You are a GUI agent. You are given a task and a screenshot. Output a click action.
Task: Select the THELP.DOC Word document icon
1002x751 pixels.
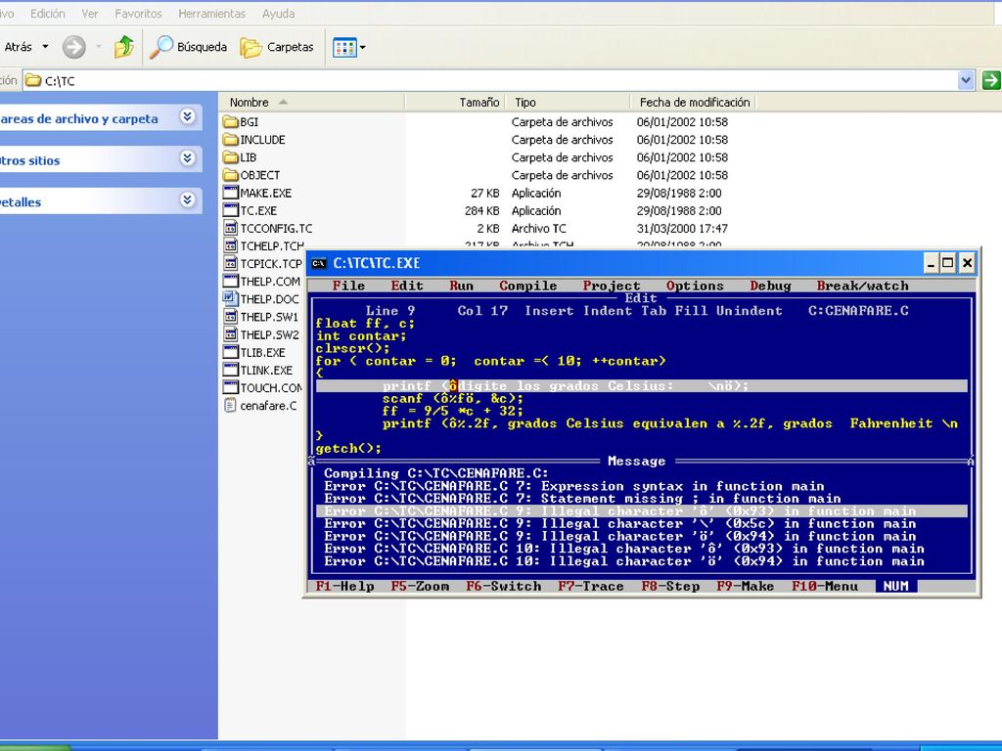pos(230,299)
